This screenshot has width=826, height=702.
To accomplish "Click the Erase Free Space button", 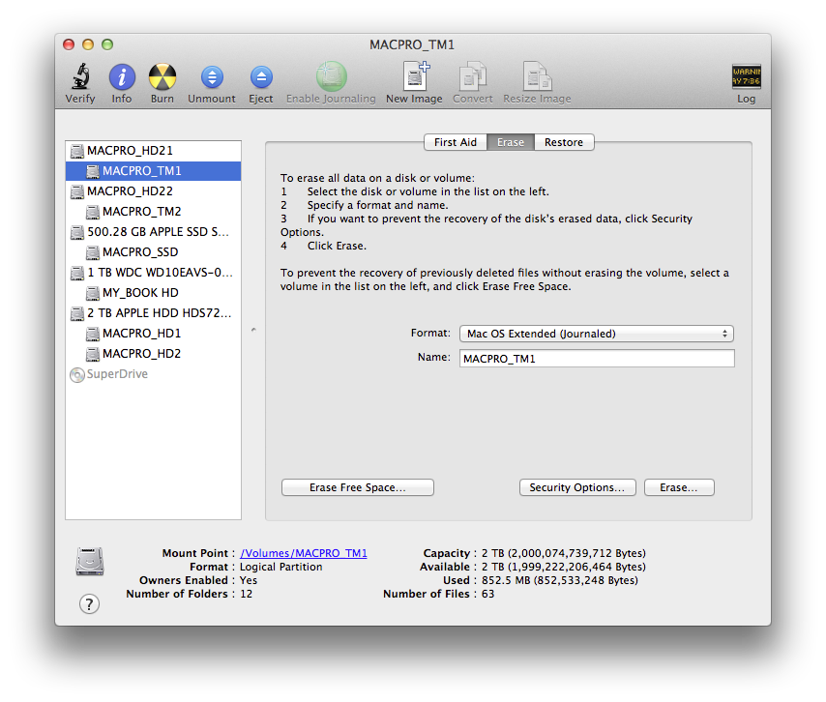I will click(x=357, y=487).
